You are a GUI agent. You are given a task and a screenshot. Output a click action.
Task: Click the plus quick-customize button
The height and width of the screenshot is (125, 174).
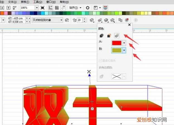point(136,20)
